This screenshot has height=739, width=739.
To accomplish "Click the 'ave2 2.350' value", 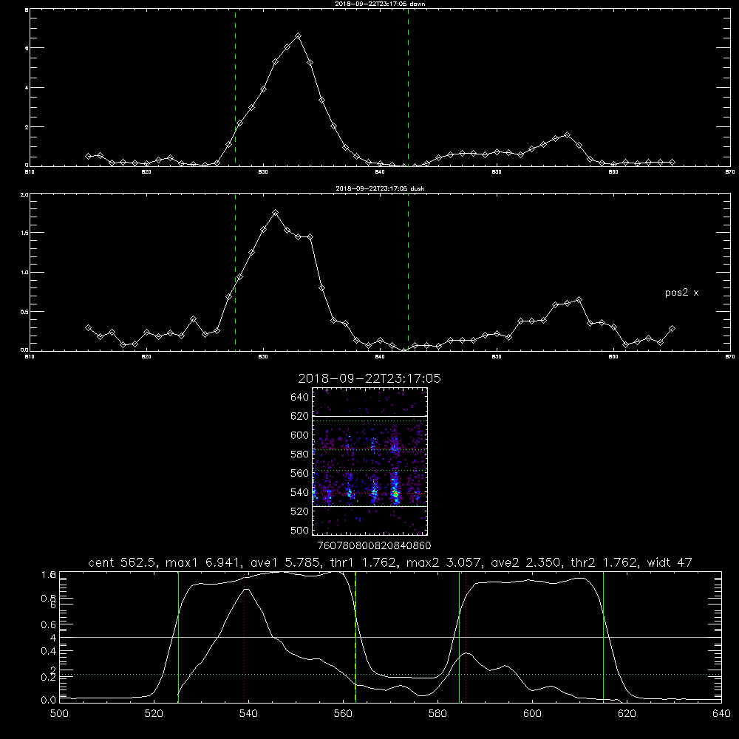I will click(x=526, y=562).
